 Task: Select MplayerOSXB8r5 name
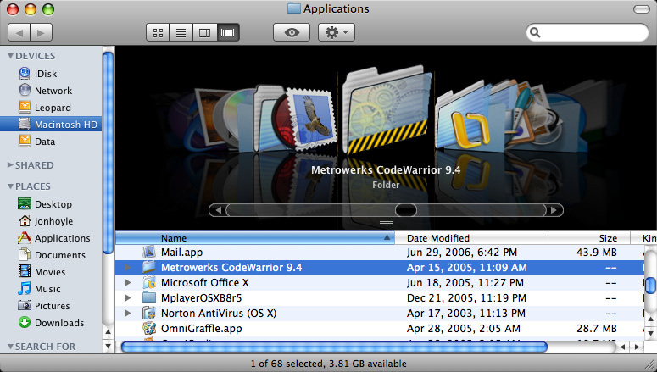[x=202, y=297]
